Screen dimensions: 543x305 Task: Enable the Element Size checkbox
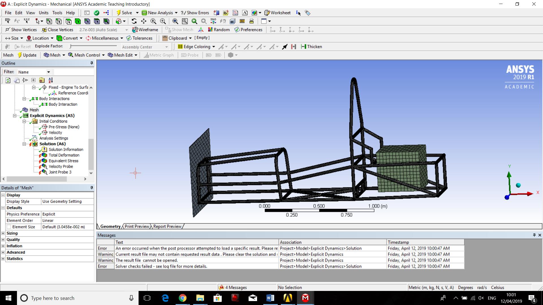pos(9,227)
